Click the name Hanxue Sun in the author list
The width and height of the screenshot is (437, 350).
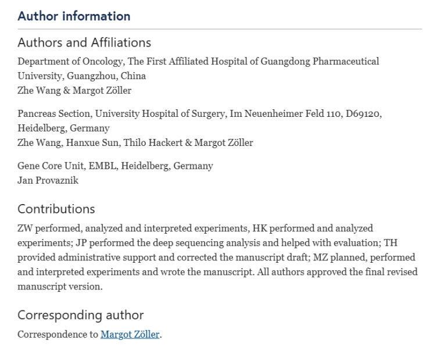(92, 143)
